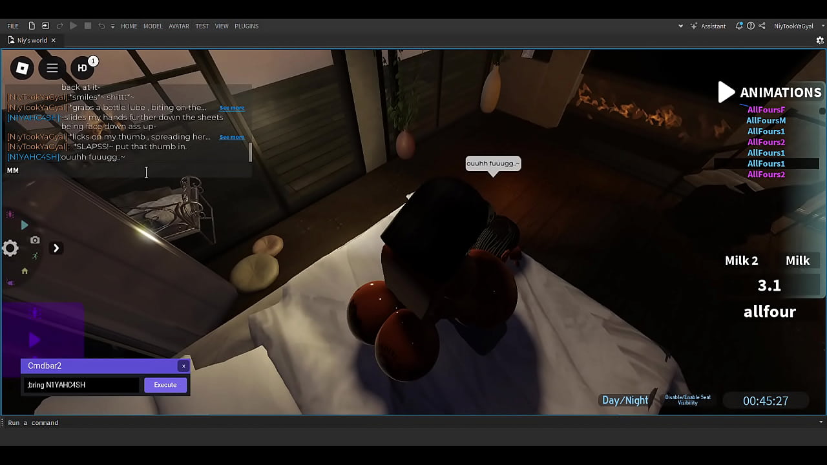Click the Execute button in Cmdbar2
Image resolution: width=827 pixels, height=465 pixels.
click(x=165, y=385)
